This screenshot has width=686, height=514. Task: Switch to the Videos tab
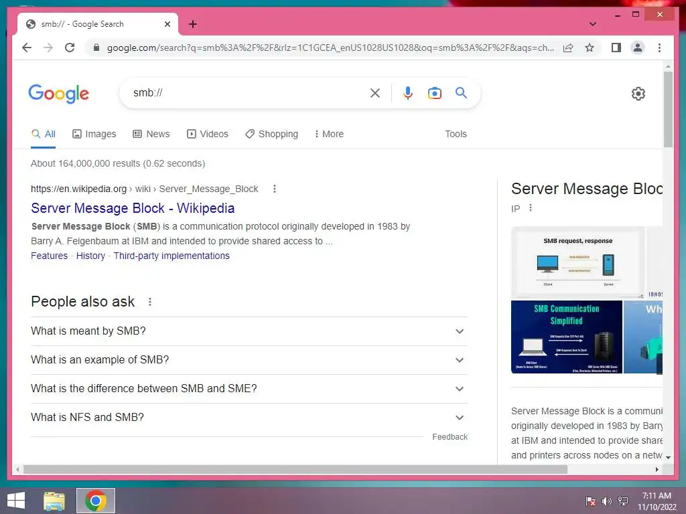tap(208, 134)
